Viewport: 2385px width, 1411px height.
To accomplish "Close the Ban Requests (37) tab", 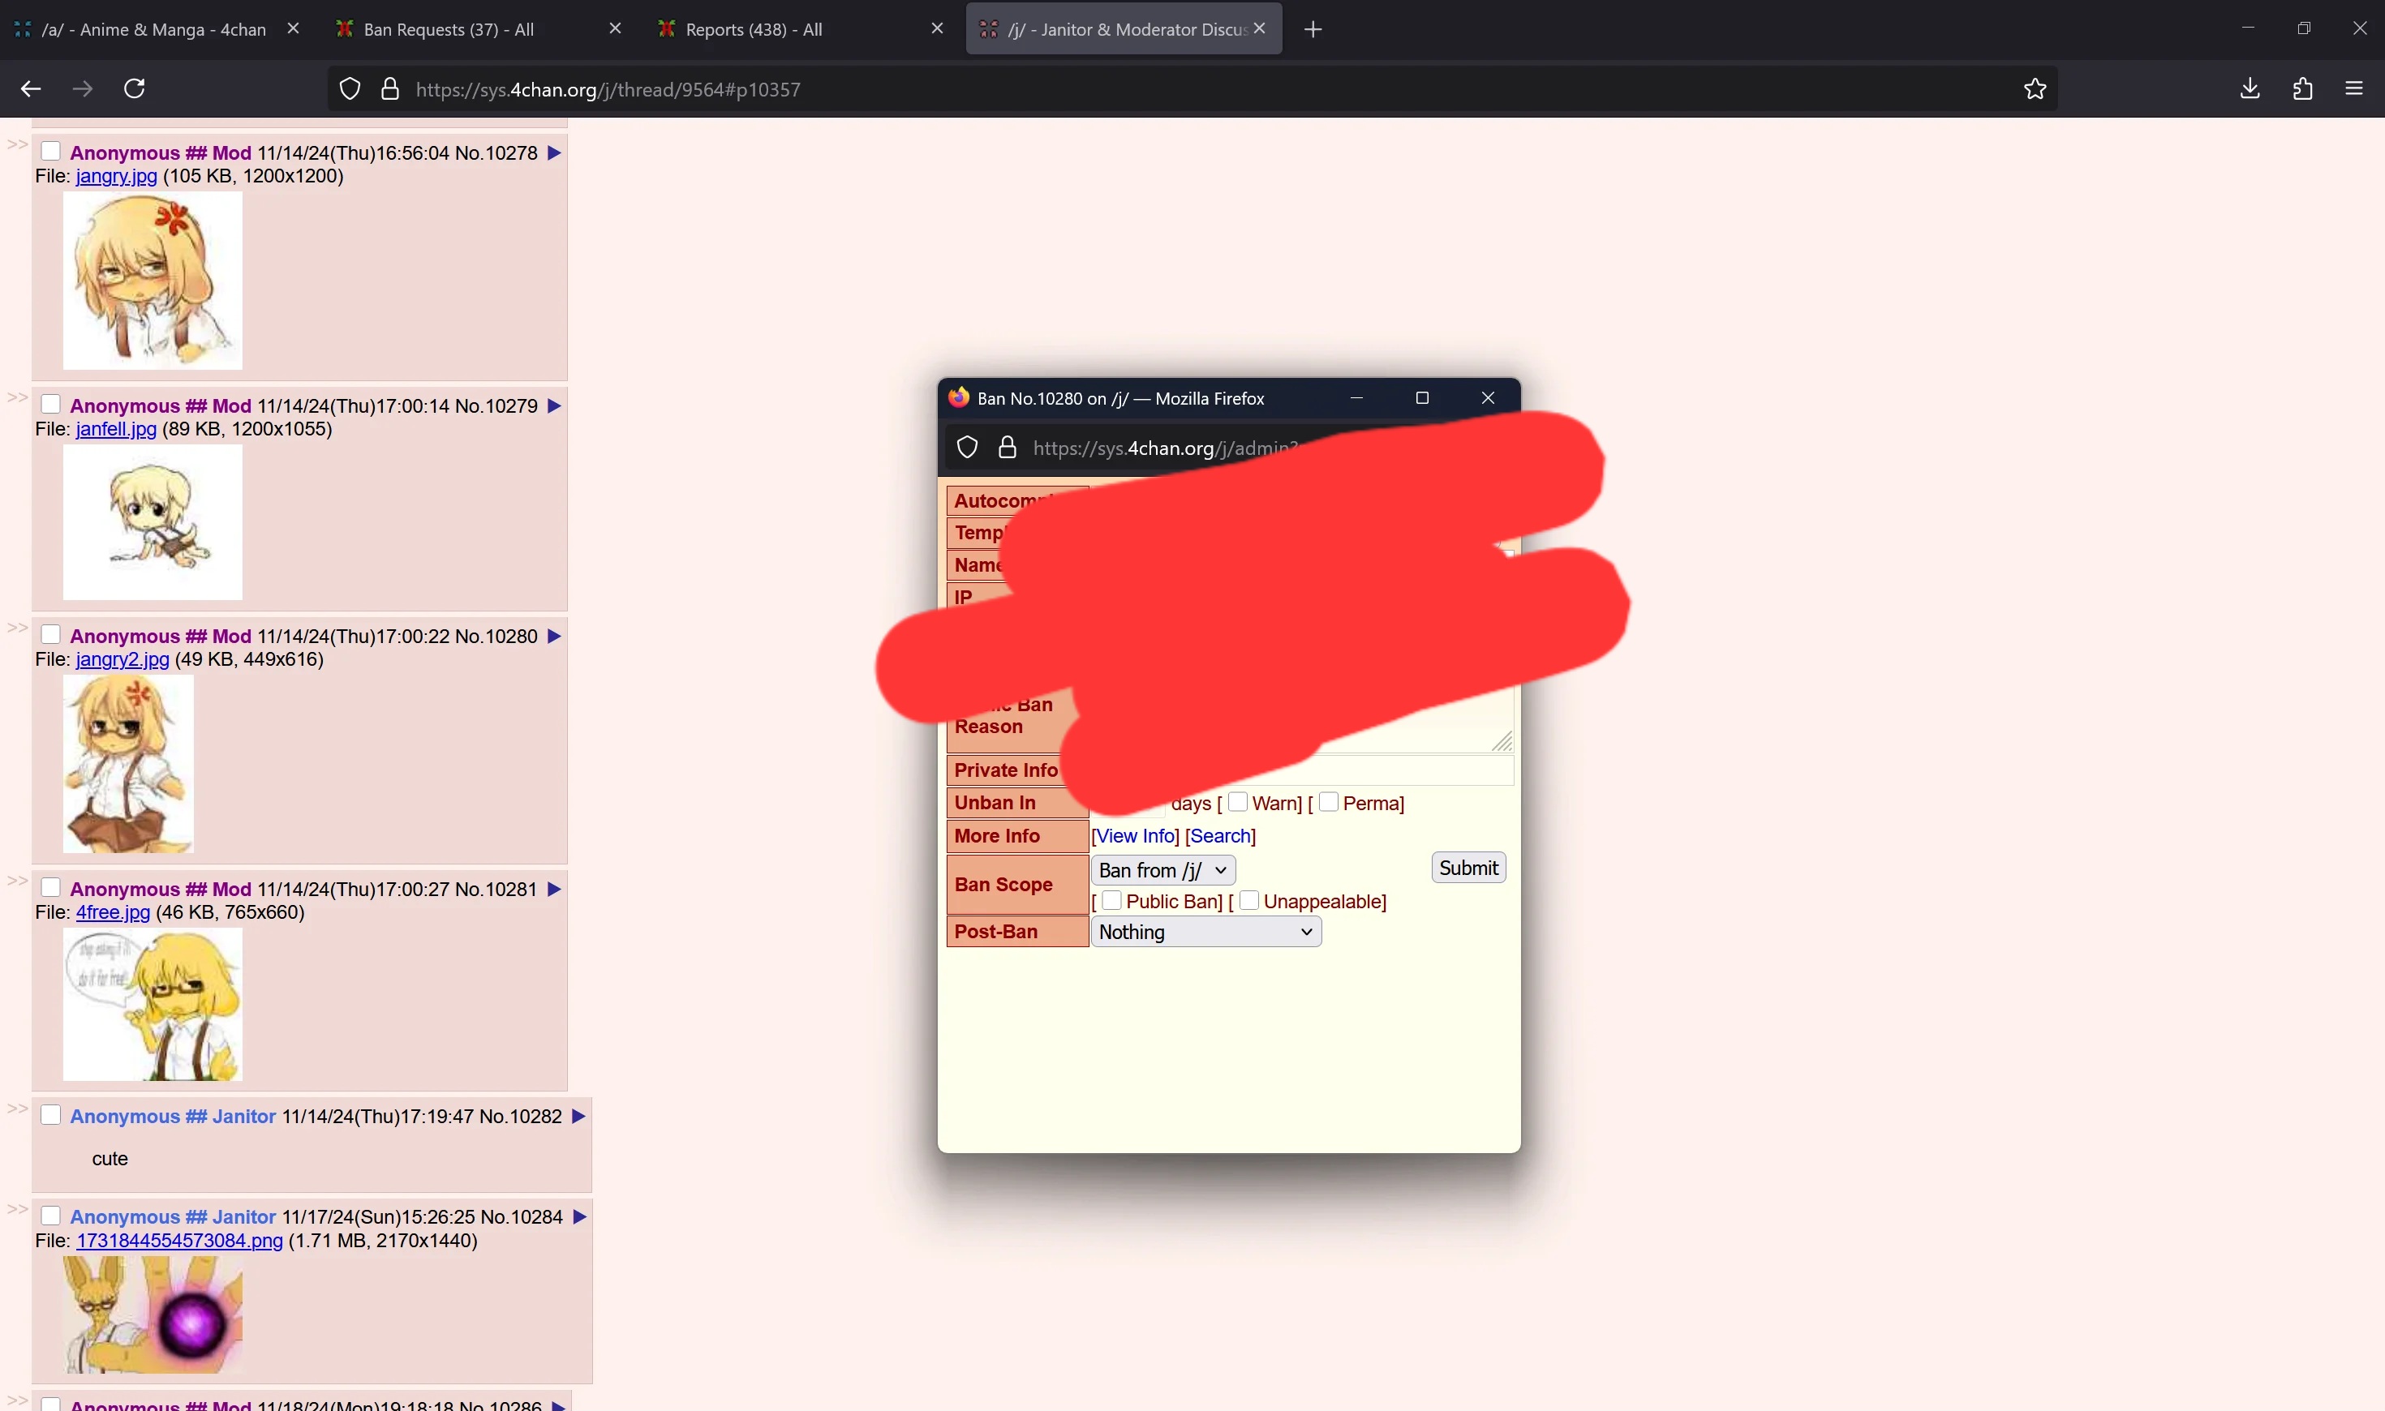I will click(615, 28).
